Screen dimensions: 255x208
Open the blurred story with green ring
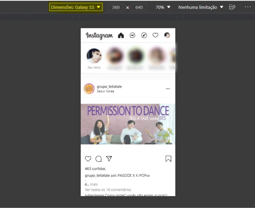(x=136, y=56)
